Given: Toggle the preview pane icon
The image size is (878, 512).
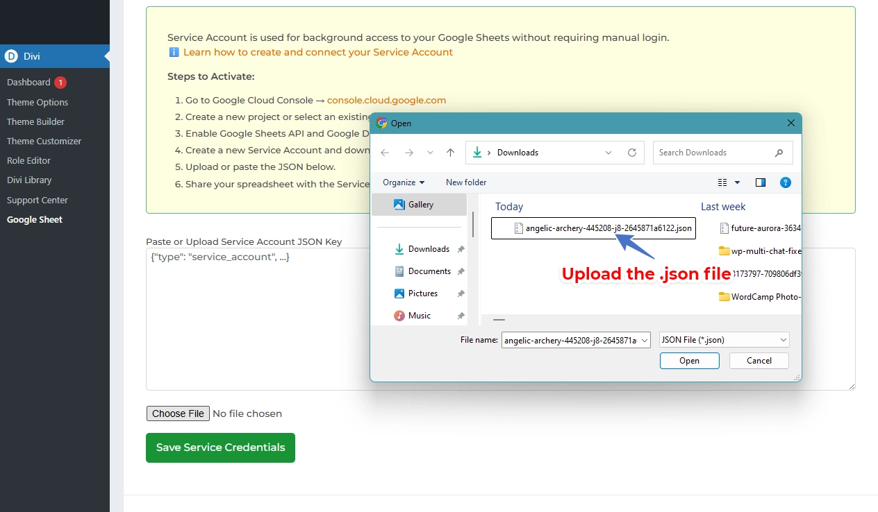Looking at the screenshot, I should point(761,182).
